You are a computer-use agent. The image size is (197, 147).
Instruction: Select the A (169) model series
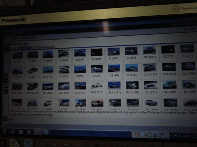coord(33,57)
